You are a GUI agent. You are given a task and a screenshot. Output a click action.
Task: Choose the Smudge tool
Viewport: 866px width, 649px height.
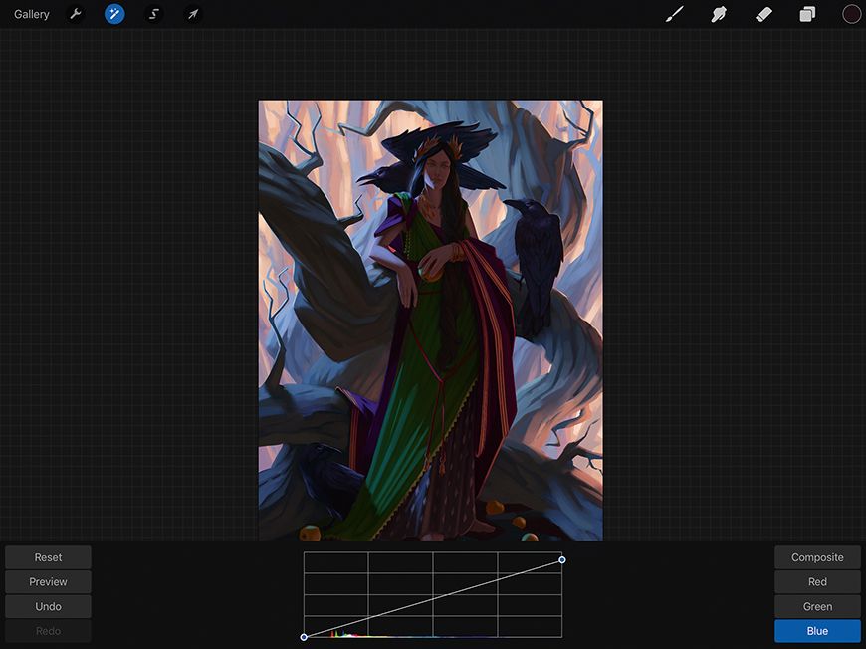719,14
